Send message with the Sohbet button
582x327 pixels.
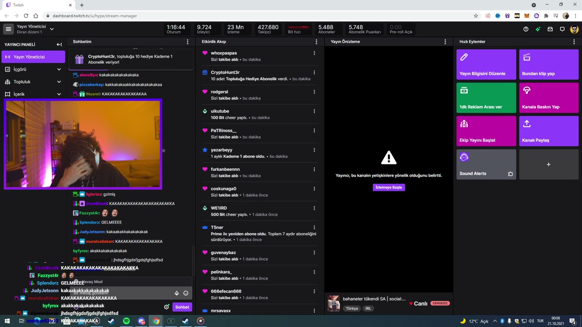coord(182,307)
